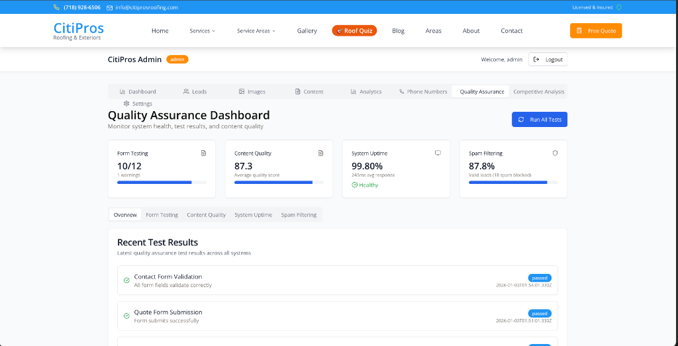Click the green Healthy checkmark icon

[355, 185]
